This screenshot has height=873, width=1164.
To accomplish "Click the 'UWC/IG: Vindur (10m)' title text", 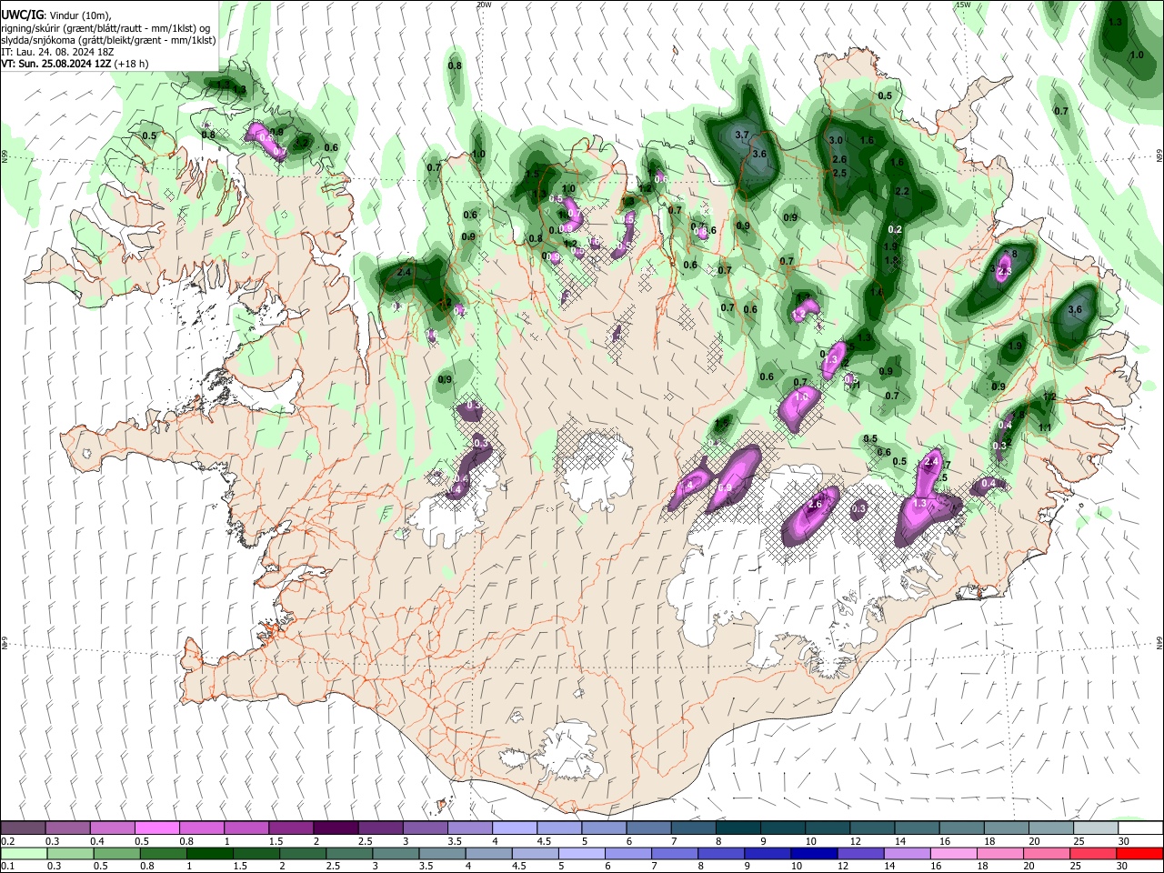I will [55, 15].
